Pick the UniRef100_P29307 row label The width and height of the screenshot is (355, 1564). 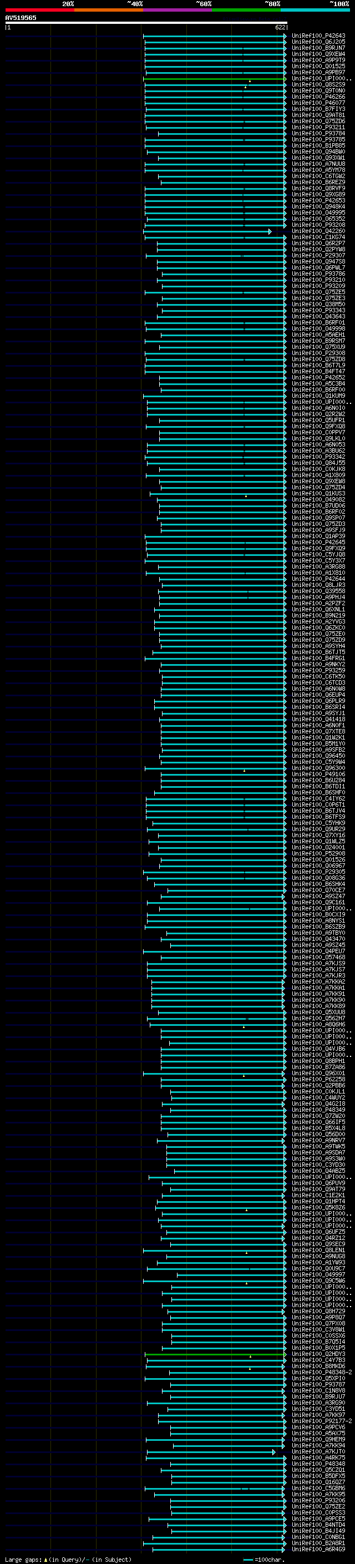click(x=318, y=256)
